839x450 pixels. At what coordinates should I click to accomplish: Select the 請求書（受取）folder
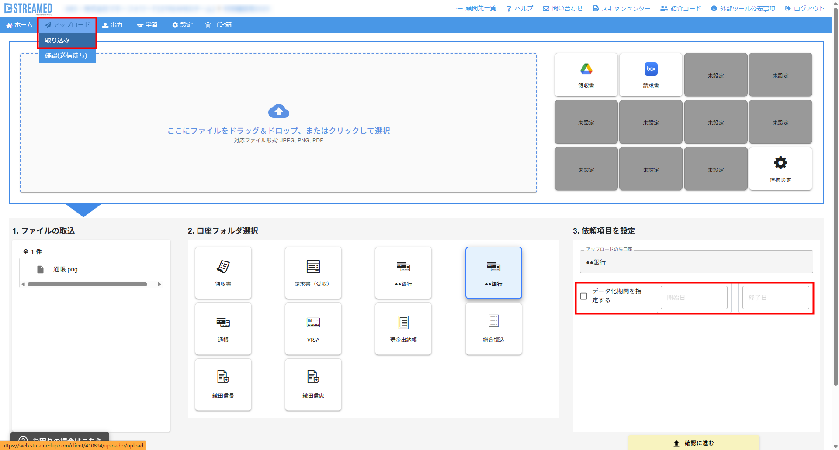pos(313,273)
